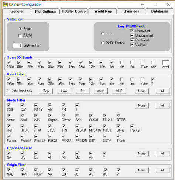
Task: Click the Top band filter button
Action: (46, 91)
